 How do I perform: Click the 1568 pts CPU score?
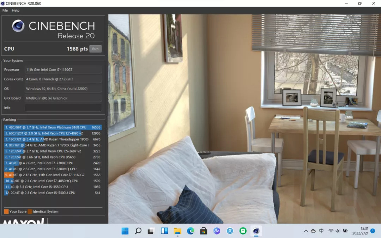click(x=77, y=49)
